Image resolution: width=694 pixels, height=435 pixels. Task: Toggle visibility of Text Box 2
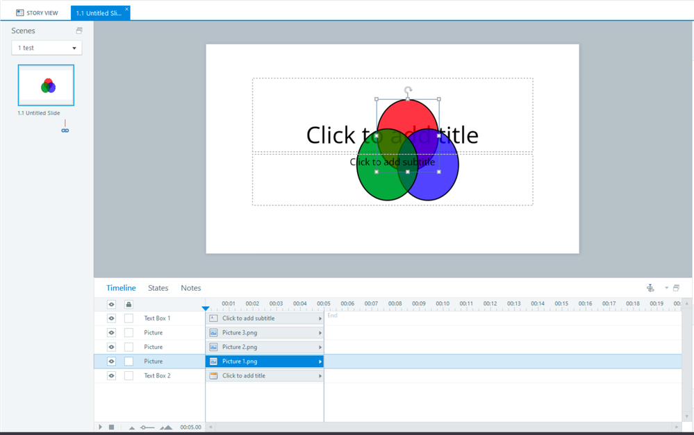pyautogui.click(x=111, y=376)
